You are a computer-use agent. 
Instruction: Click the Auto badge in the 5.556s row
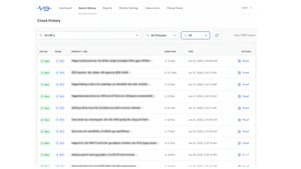tap(60, 143)
